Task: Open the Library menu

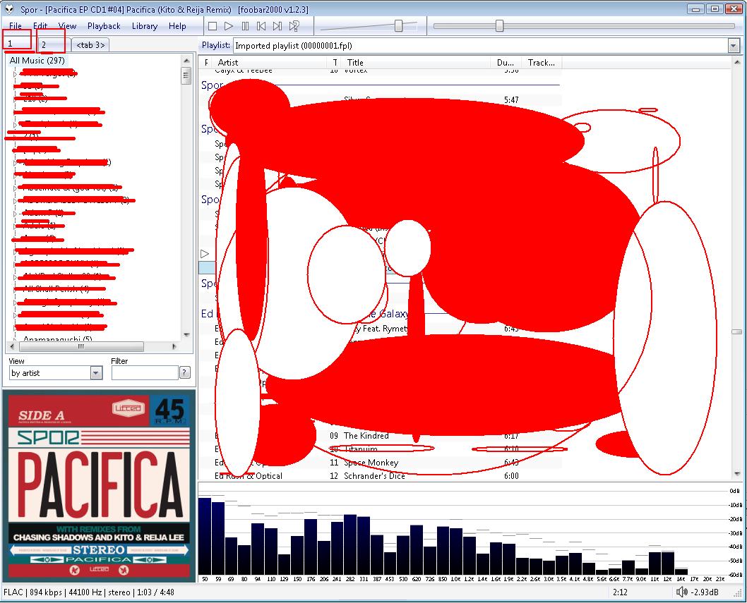Action: click(x=145, y=26)
